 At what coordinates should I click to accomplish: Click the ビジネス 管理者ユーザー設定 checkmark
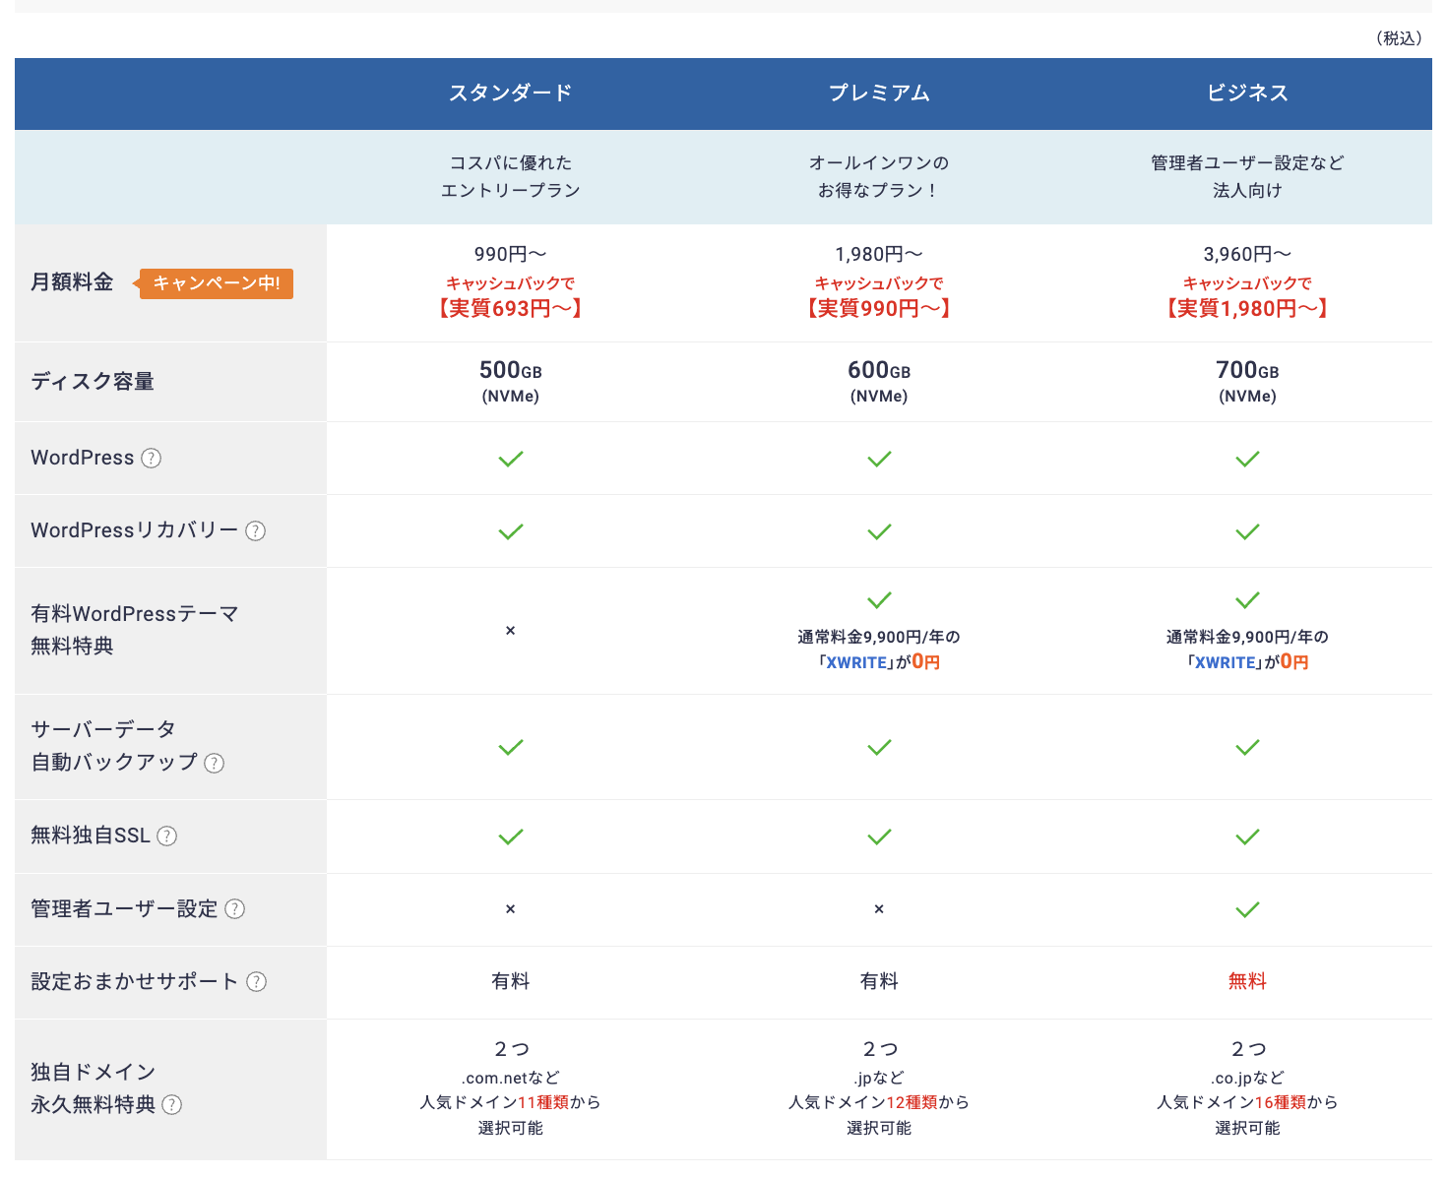tap(1247, 909)
